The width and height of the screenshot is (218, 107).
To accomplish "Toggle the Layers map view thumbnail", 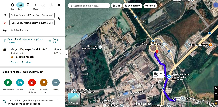I will pyautogui.click(x=74, y=99).
